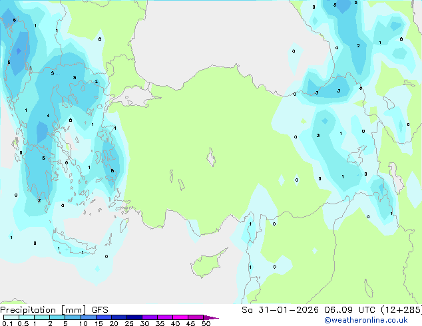Click the central Anatolian salt lake outline
This screenshot has height=326, width=422.
pyautogui.click(x=211, y=157)
